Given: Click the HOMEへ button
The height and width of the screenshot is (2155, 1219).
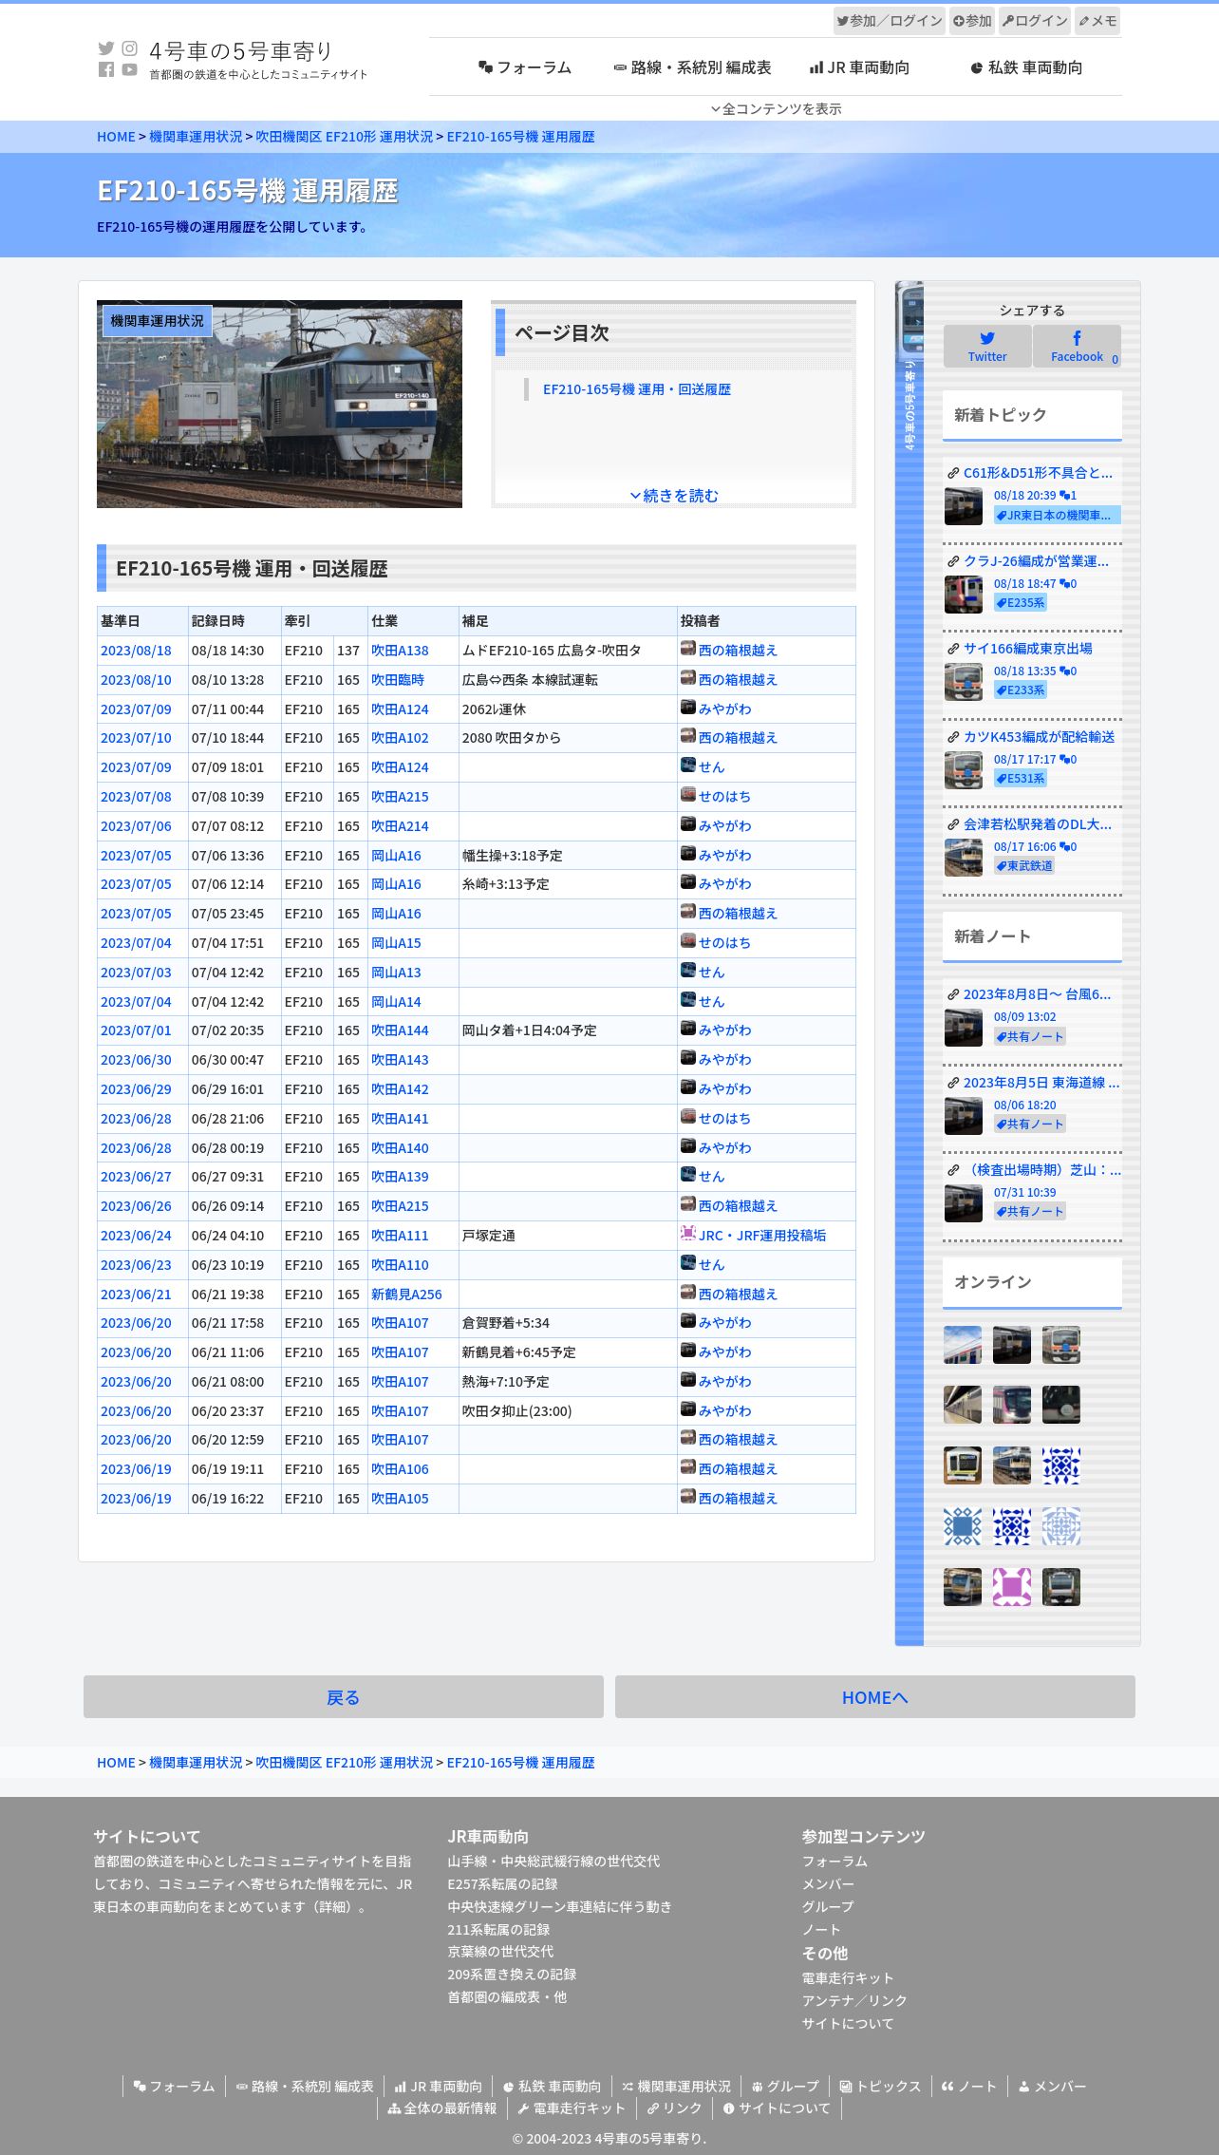Looking at the screenshot, I should click(875, 1697).
